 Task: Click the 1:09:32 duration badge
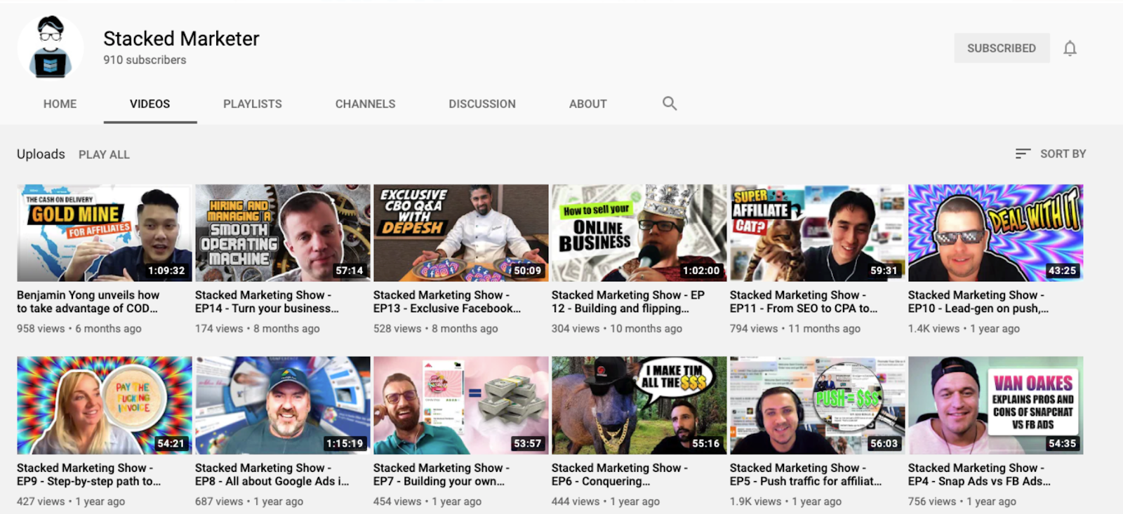[166, 271]
